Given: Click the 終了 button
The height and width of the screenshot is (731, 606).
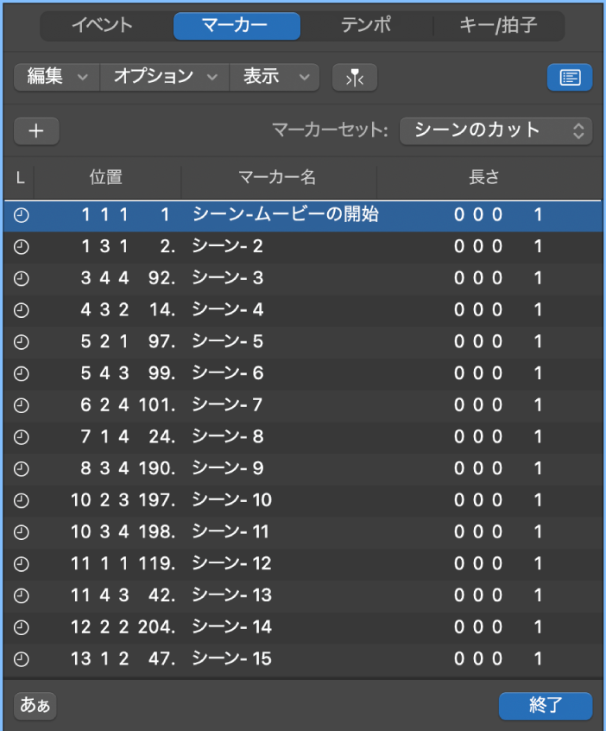Looking at the screenshot, I should point(546,705).
